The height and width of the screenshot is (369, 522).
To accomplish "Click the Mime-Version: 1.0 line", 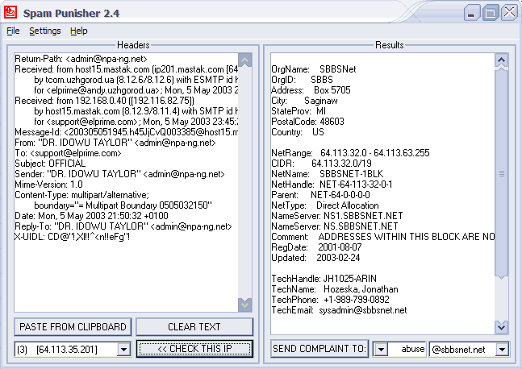I will [x=48, y=184].
